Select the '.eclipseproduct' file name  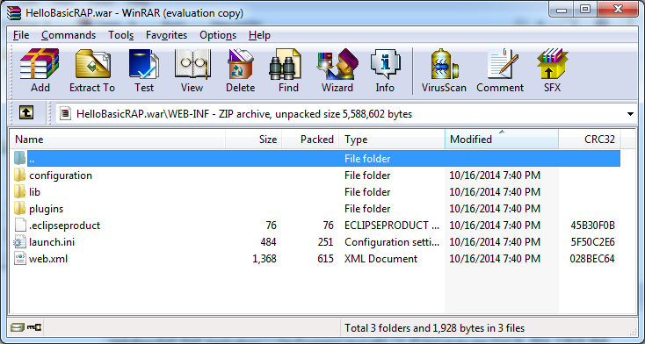tap(64, 226)
